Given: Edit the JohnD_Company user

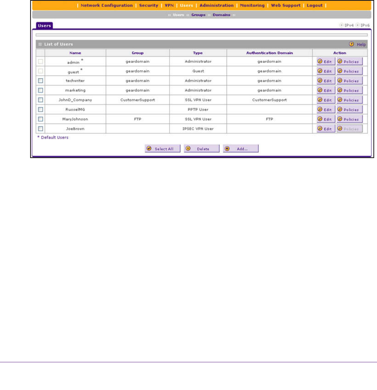Looking at the screenshot, I should click(x=326, y=100).
